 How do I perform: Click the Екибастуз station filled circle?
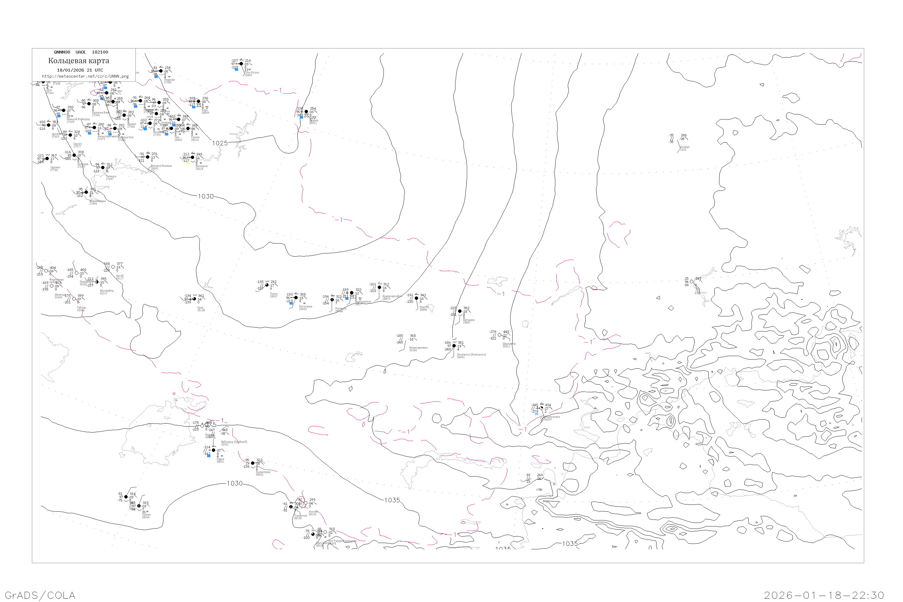[x=454, y=346]
